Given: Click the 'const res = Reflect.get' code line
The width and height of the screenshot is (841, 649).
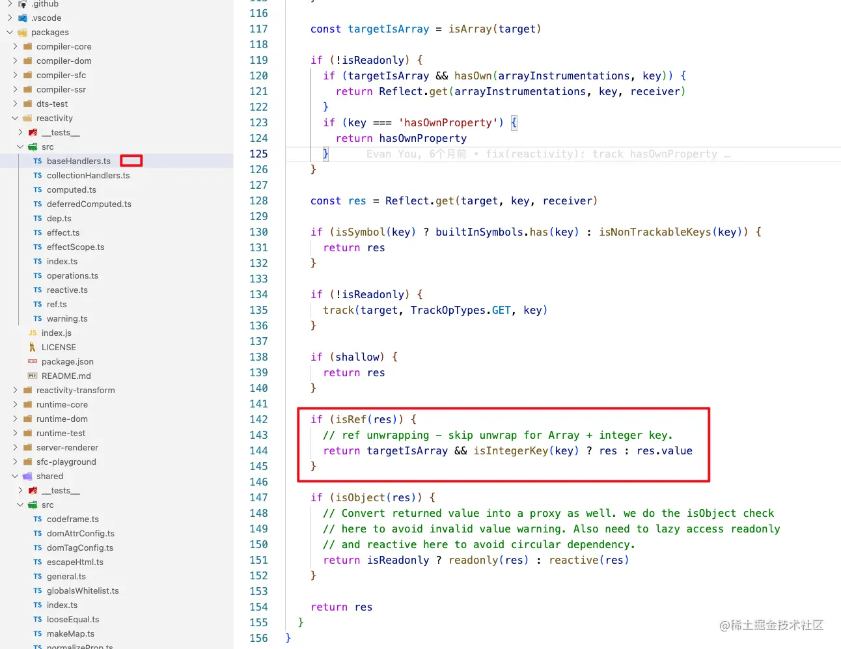Looking at the screenshot, I should tap(454, 201).
